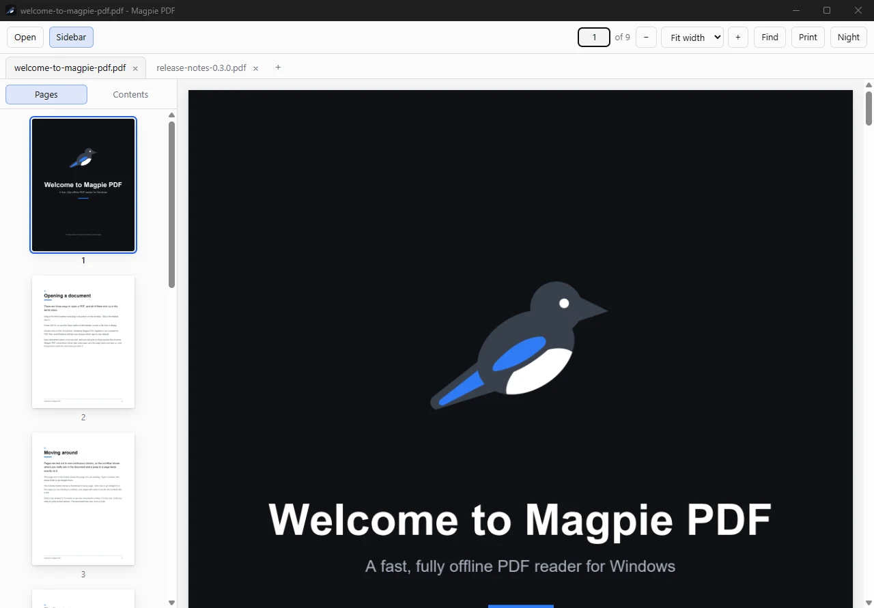
Task: Close the Magpie PDF window
Action: click(x=858, y=10)
